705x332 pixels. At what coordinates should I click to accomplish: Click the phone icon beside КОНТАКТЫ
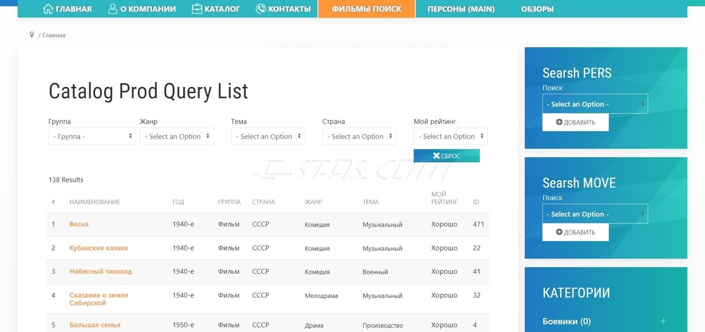(x=261, y=9)
